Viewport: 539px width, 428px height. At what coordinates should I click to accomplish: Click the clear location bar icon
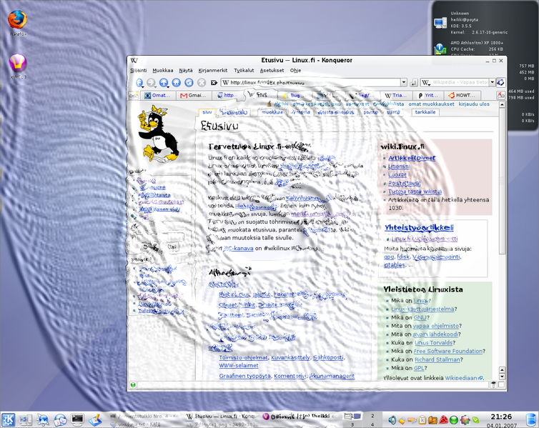coord(215,83)
